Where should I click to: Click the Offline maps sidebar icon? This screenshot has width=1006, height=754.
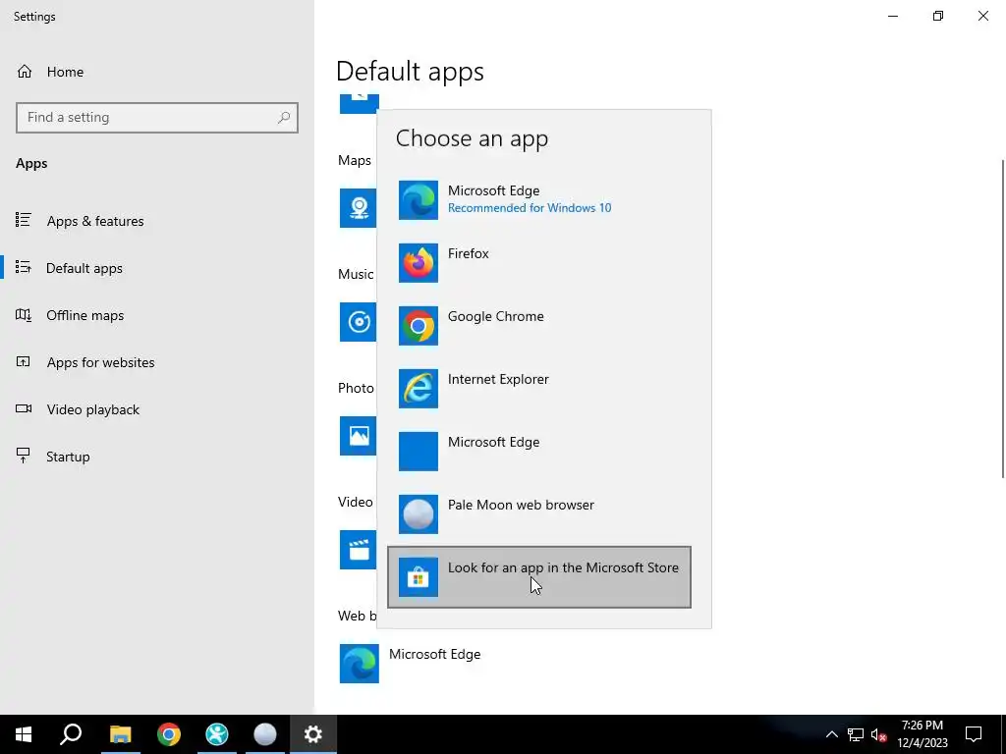click(x=24, y=315)
